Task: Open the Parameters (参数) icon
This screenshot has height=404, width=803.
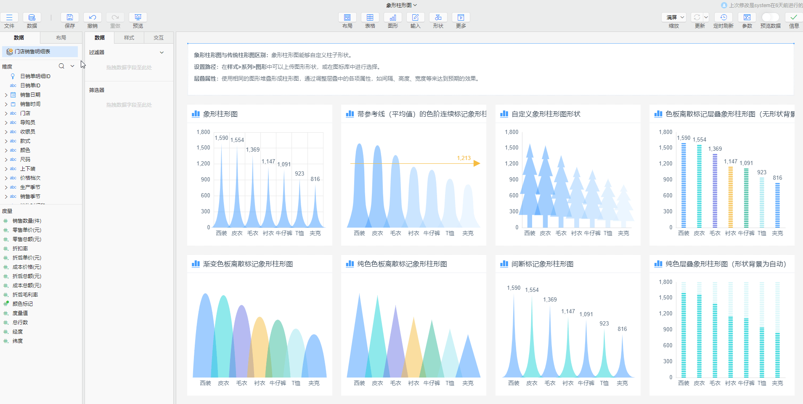Action: [x=747, y=18]
